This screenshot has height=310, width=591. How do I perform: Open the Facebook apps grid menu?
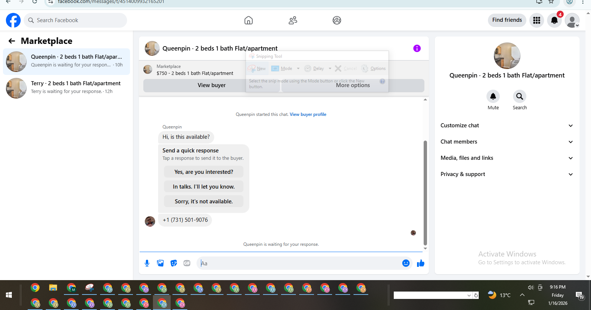click(537, 20)
